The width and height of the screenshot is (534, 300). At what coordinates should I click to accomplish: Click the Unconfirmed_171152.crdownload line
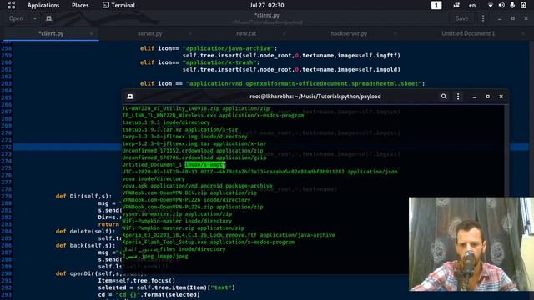[193, 150]
